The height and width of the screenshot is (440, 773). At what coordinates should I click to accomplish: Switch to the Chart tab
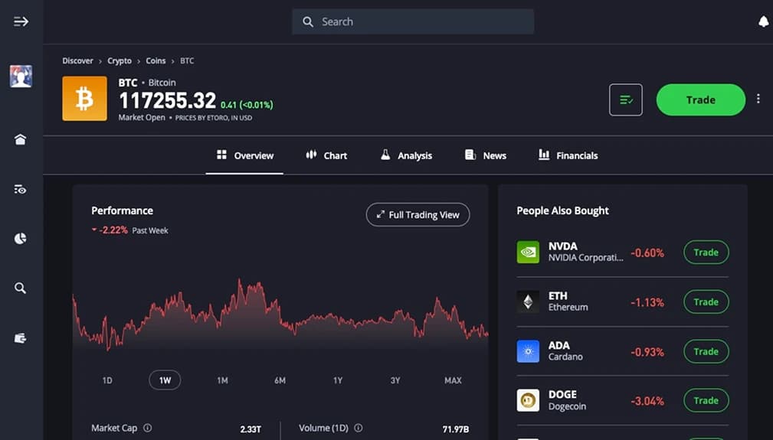326,155
